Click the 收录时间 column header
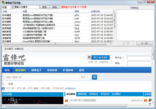This screenshot has height=109, width=156. coord(101,11)
